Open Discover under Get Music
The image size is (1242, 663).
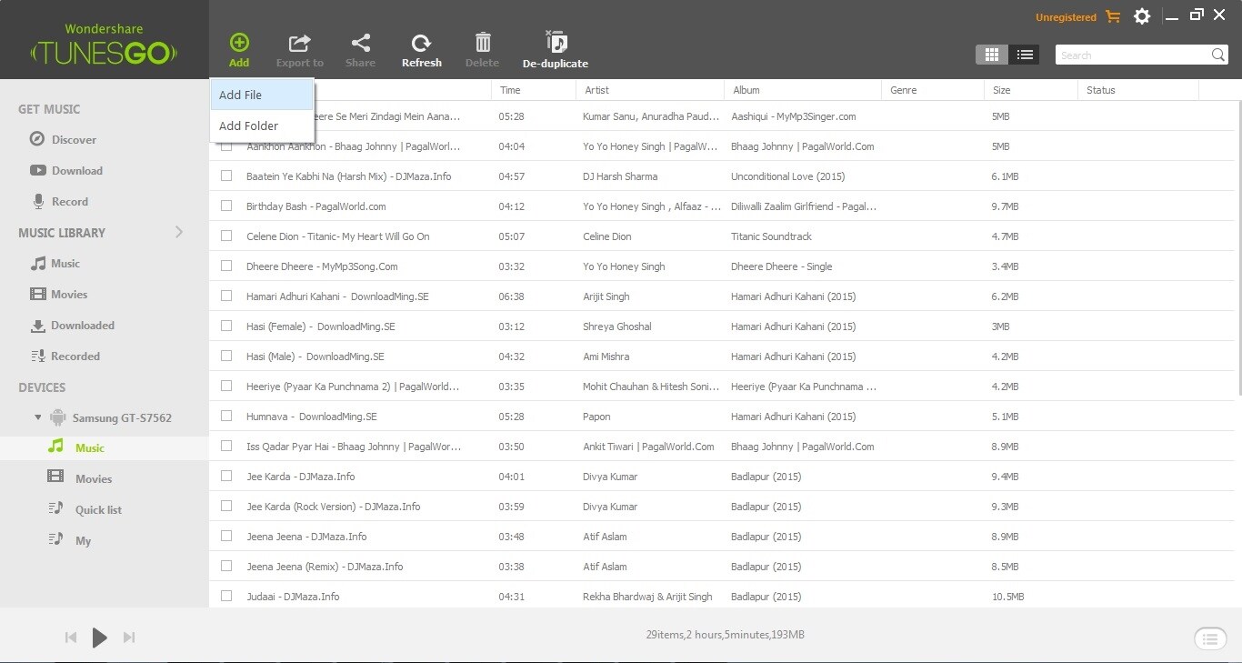coord(63,139)
